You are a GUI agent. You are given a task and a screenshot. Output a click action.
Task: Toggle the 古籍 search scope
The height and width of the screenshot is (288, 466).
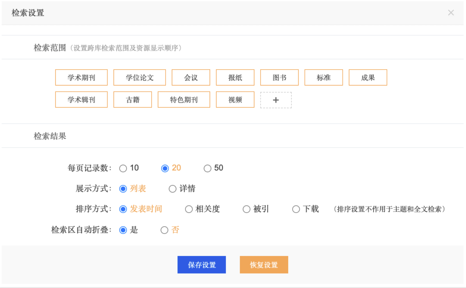pos(132,99)
